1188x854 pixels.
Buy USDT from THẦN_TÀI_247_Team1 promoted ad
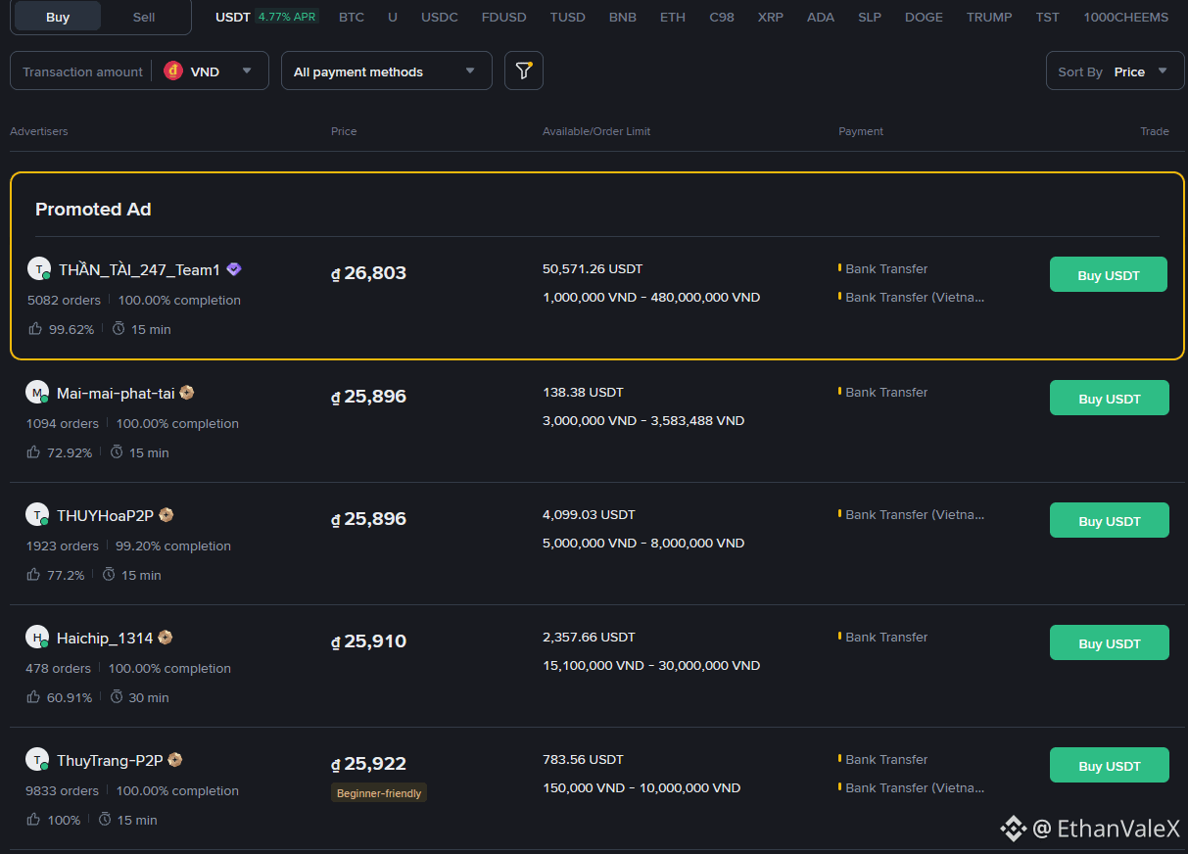(1109, 275)
